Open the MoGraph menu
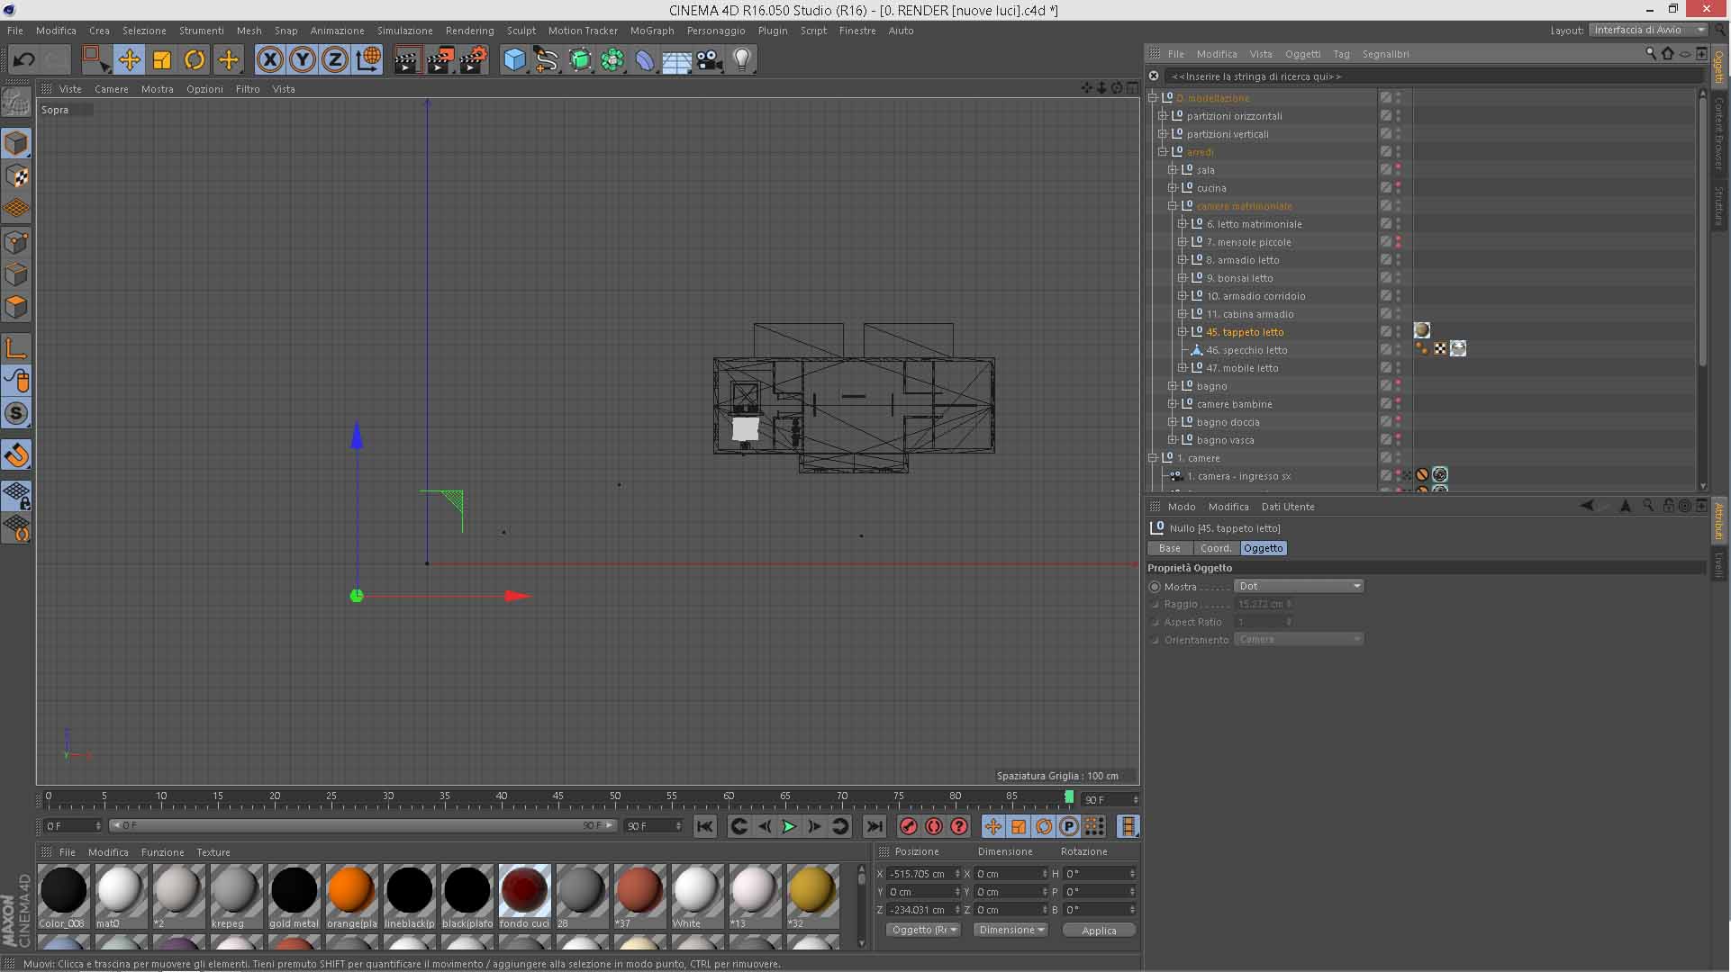The height and width of the screenshot is (972, 1731). click(x=651, y=31)
